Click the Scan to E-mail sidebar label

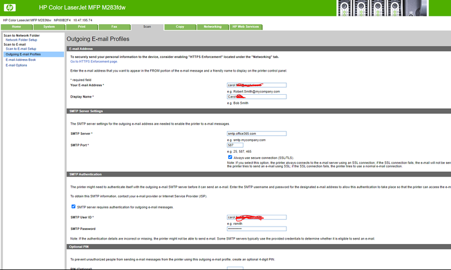15,45
